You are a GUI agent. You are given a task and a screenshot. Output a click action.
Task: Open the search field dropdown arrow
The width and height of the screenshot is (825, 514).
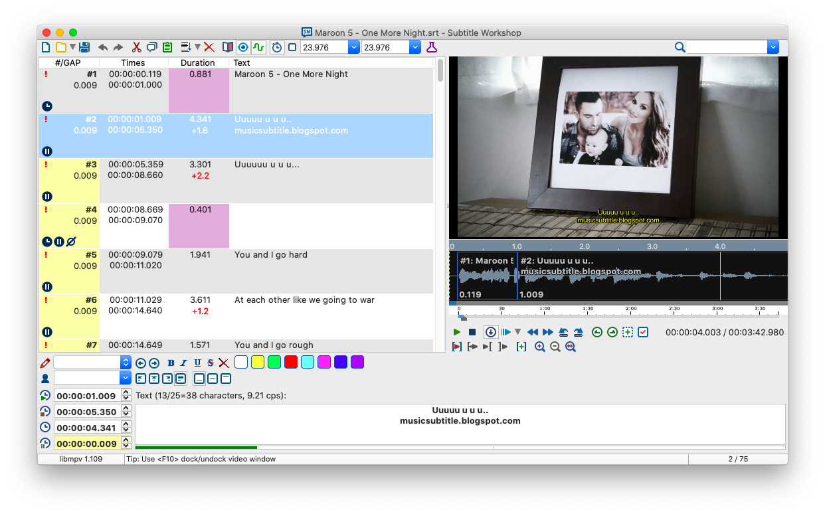773,47
